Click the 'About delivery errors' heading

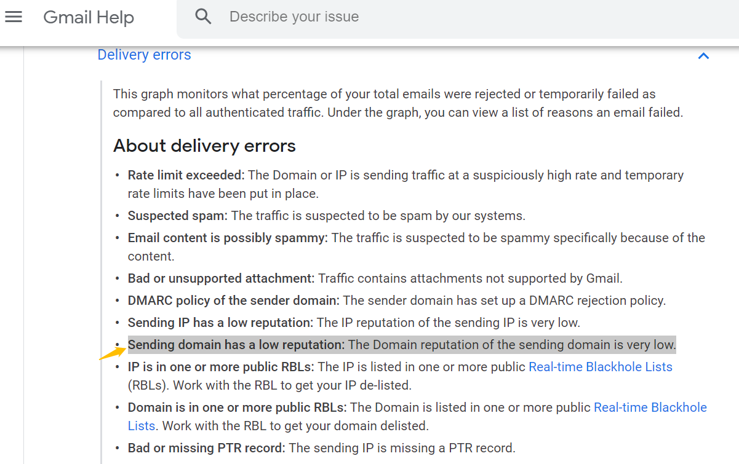click(204, 146)
